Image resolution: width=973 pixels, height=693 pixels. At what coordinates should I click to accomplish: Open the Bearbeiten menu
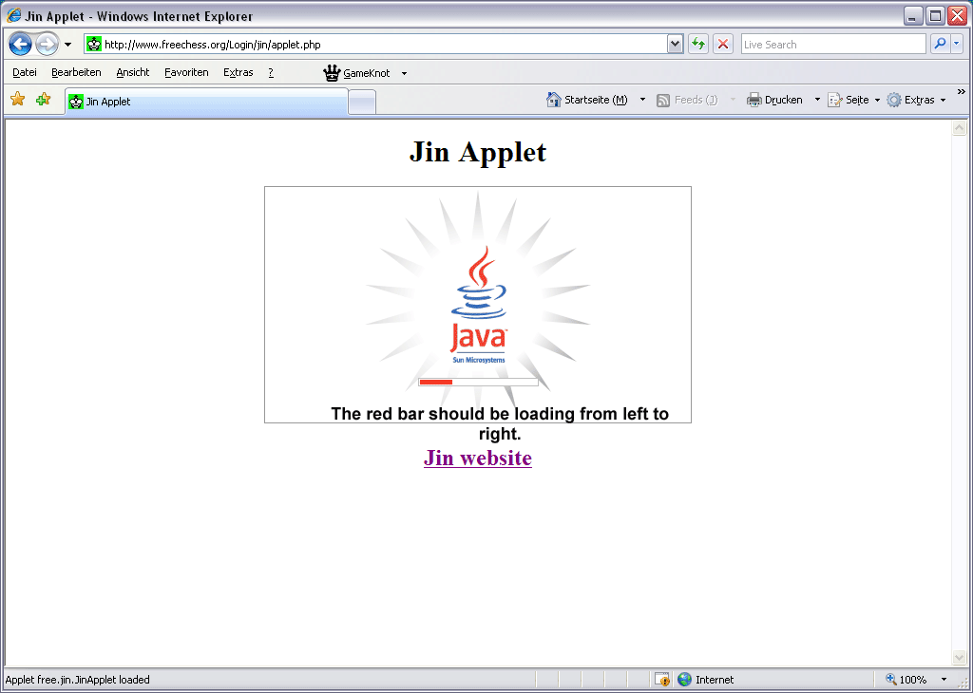[76, 72]
